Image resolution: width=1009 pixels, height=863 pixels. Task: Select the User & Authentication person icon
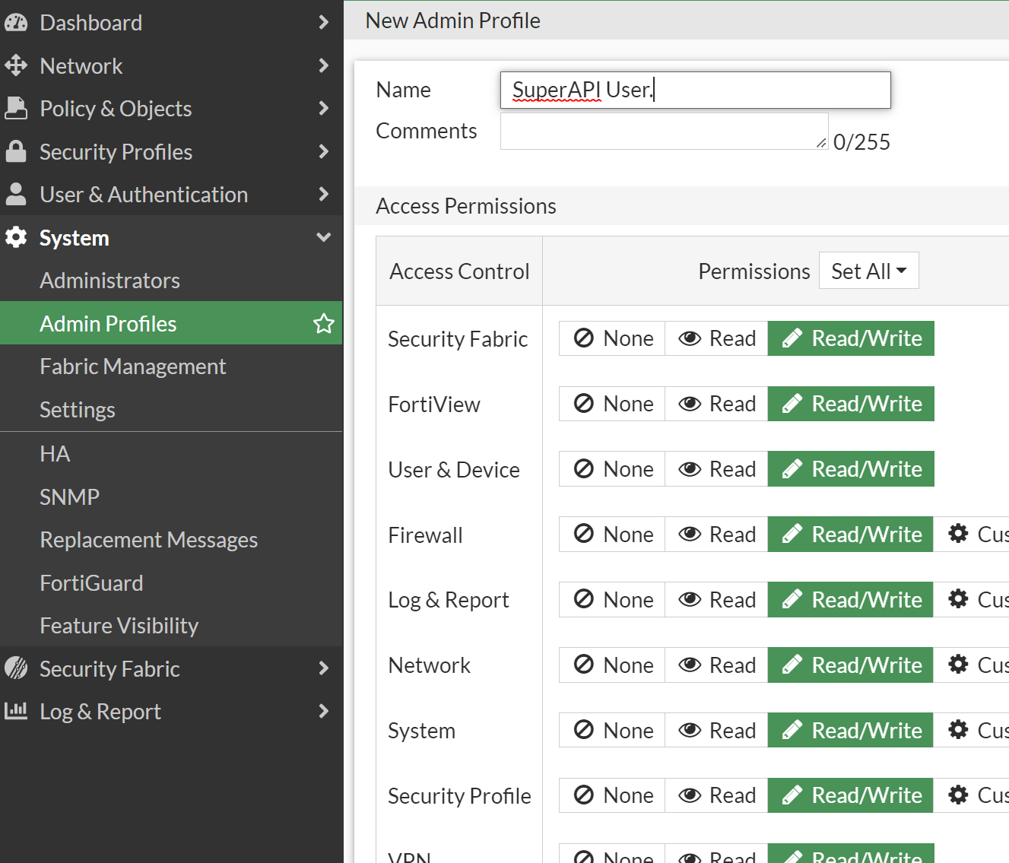[x=16, y=194]
